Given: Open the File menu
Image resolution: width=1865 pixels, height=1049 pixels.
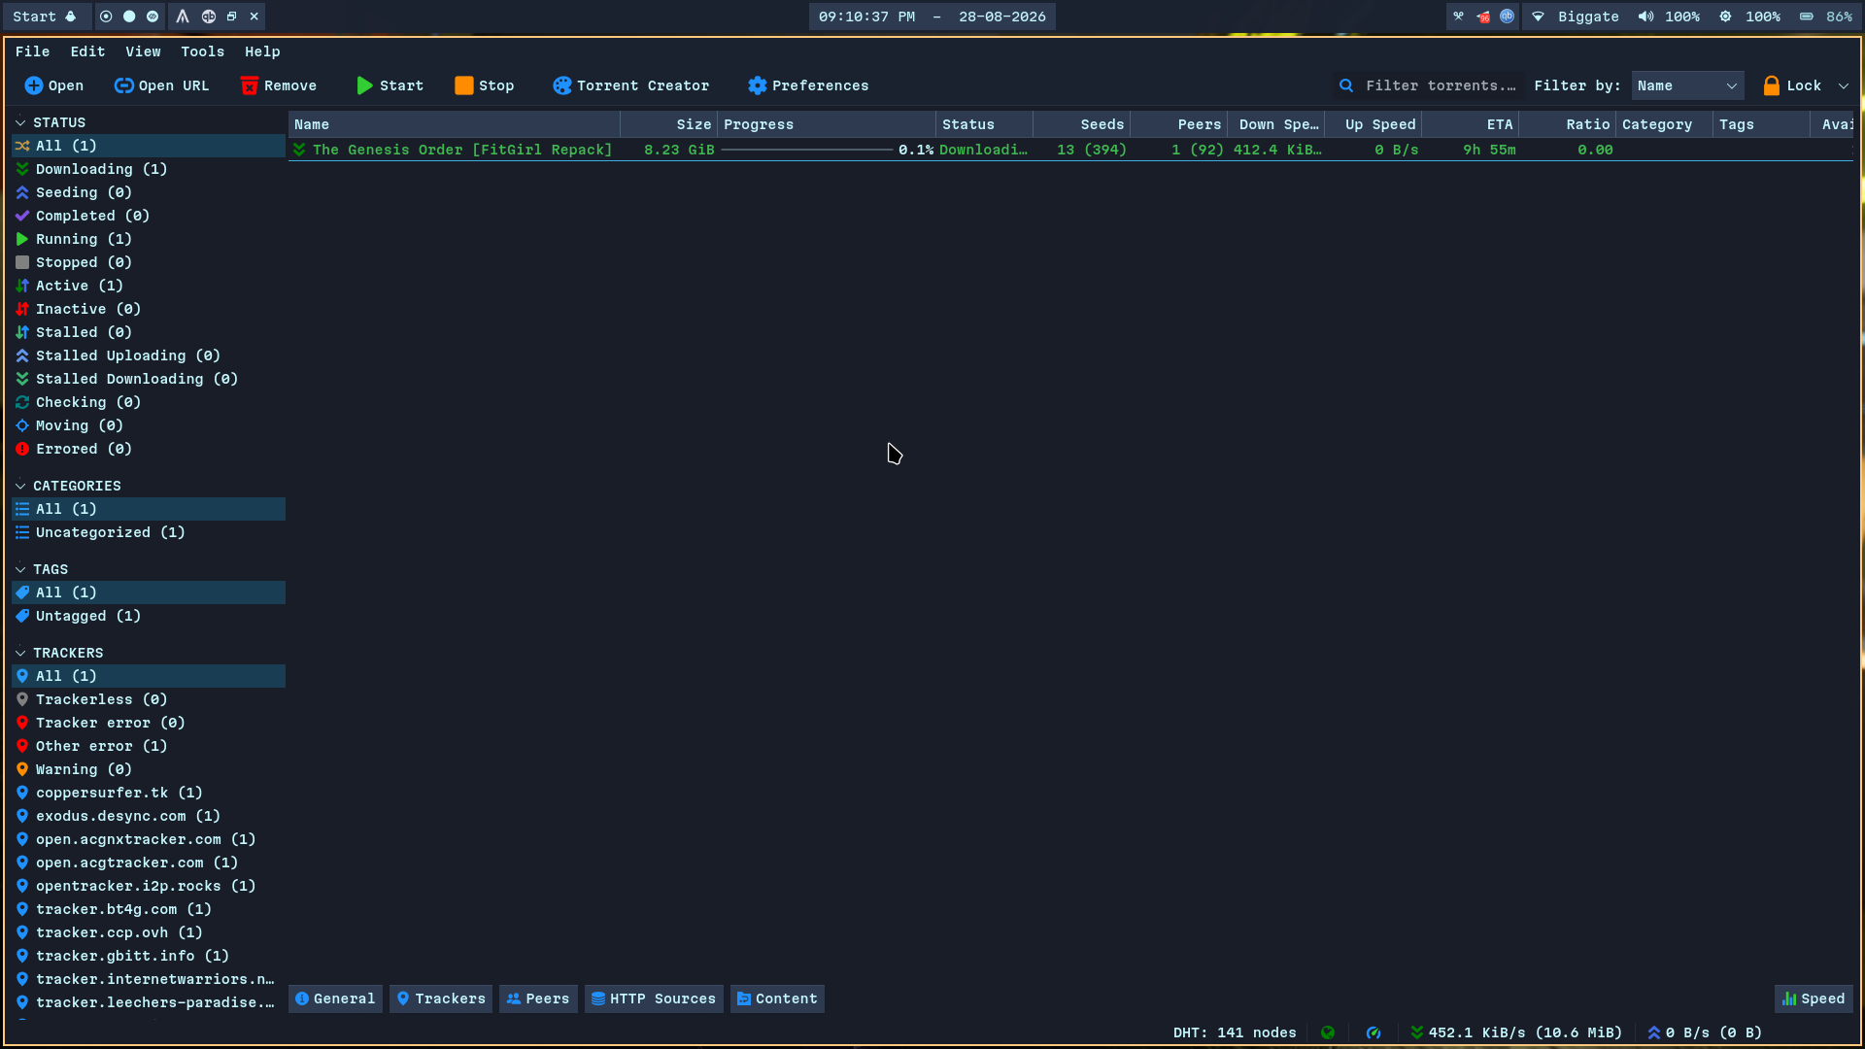Looking at the screenshot, I should click(x=32, y=51).
